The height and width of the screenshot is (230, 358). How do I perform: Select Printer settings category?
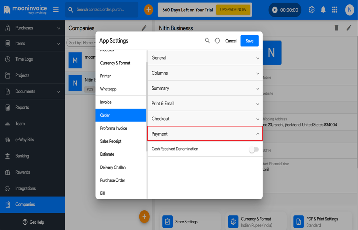[x=121, y=76]
